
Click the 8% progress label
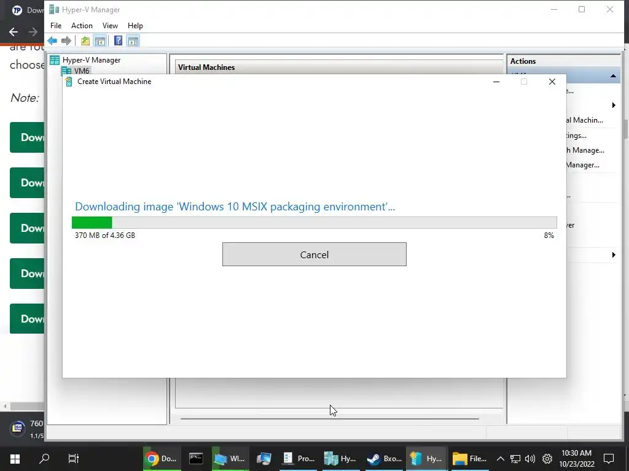tap(549, 235)
